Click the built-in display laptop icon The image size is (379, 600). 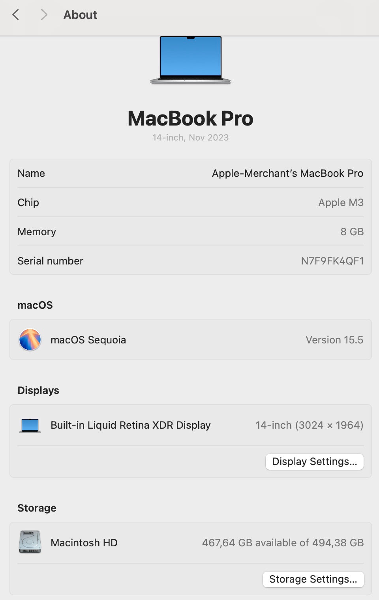tap(30, 425)
